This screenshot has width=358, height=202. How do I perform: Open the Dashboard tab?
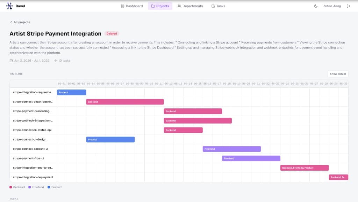tap(132, 6)
